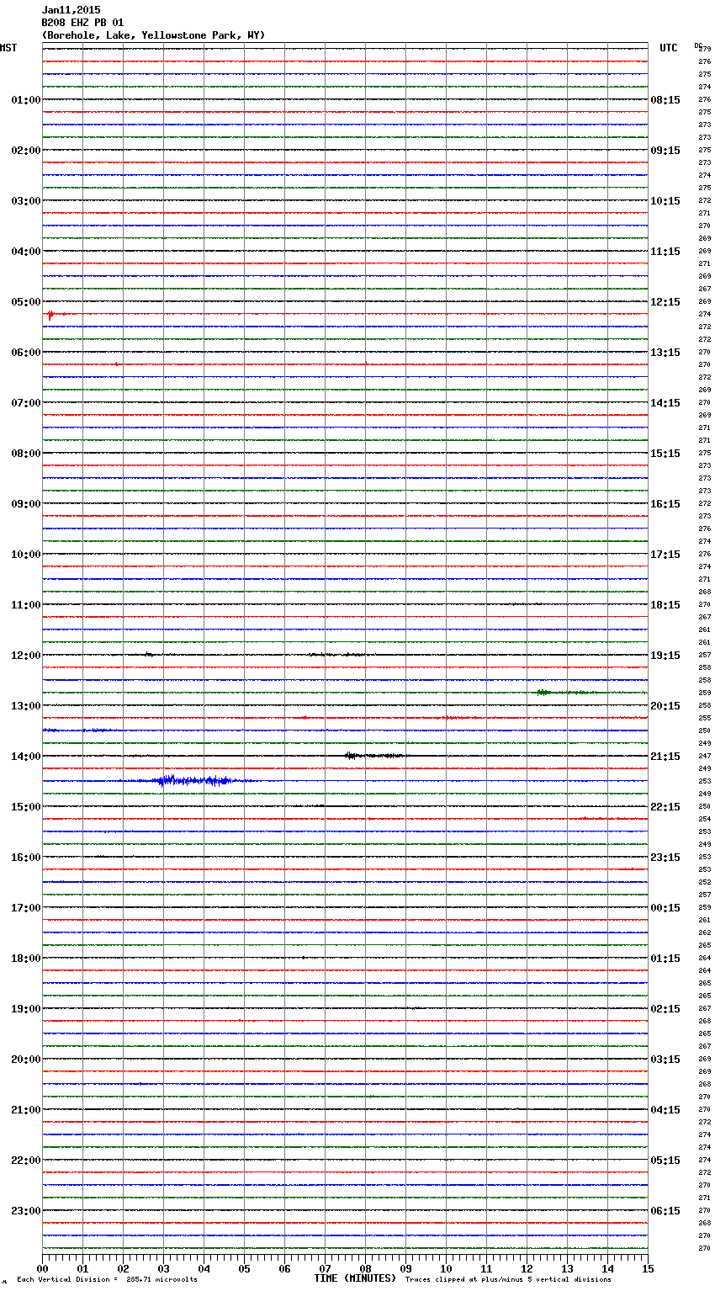
Task: Click the '20:00' MST time label
Action: pyautogui.click(x=25, y=1060)
